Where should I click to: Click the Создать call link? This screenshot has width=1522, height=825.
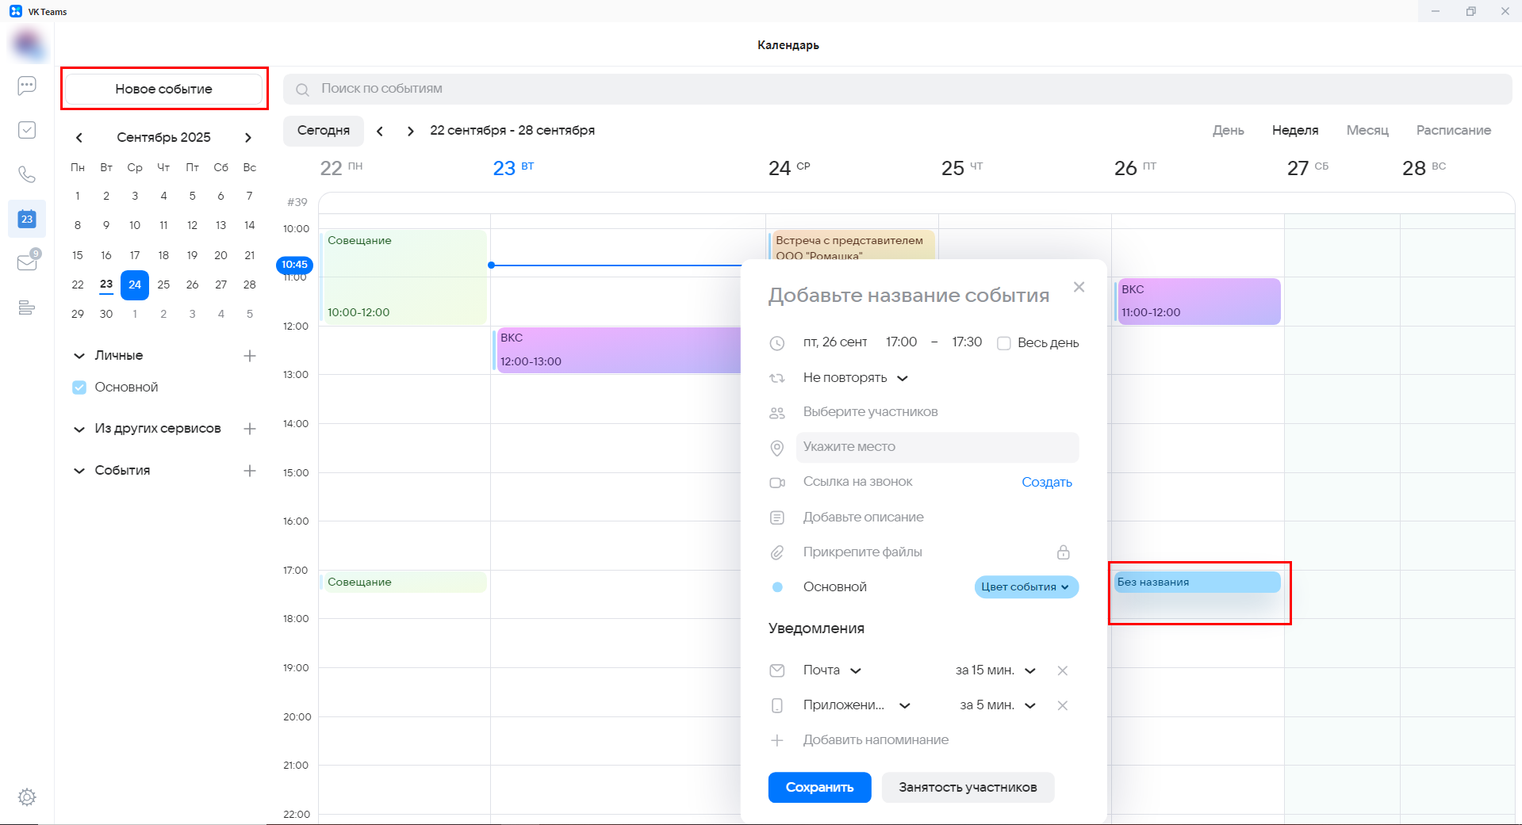1046,482
